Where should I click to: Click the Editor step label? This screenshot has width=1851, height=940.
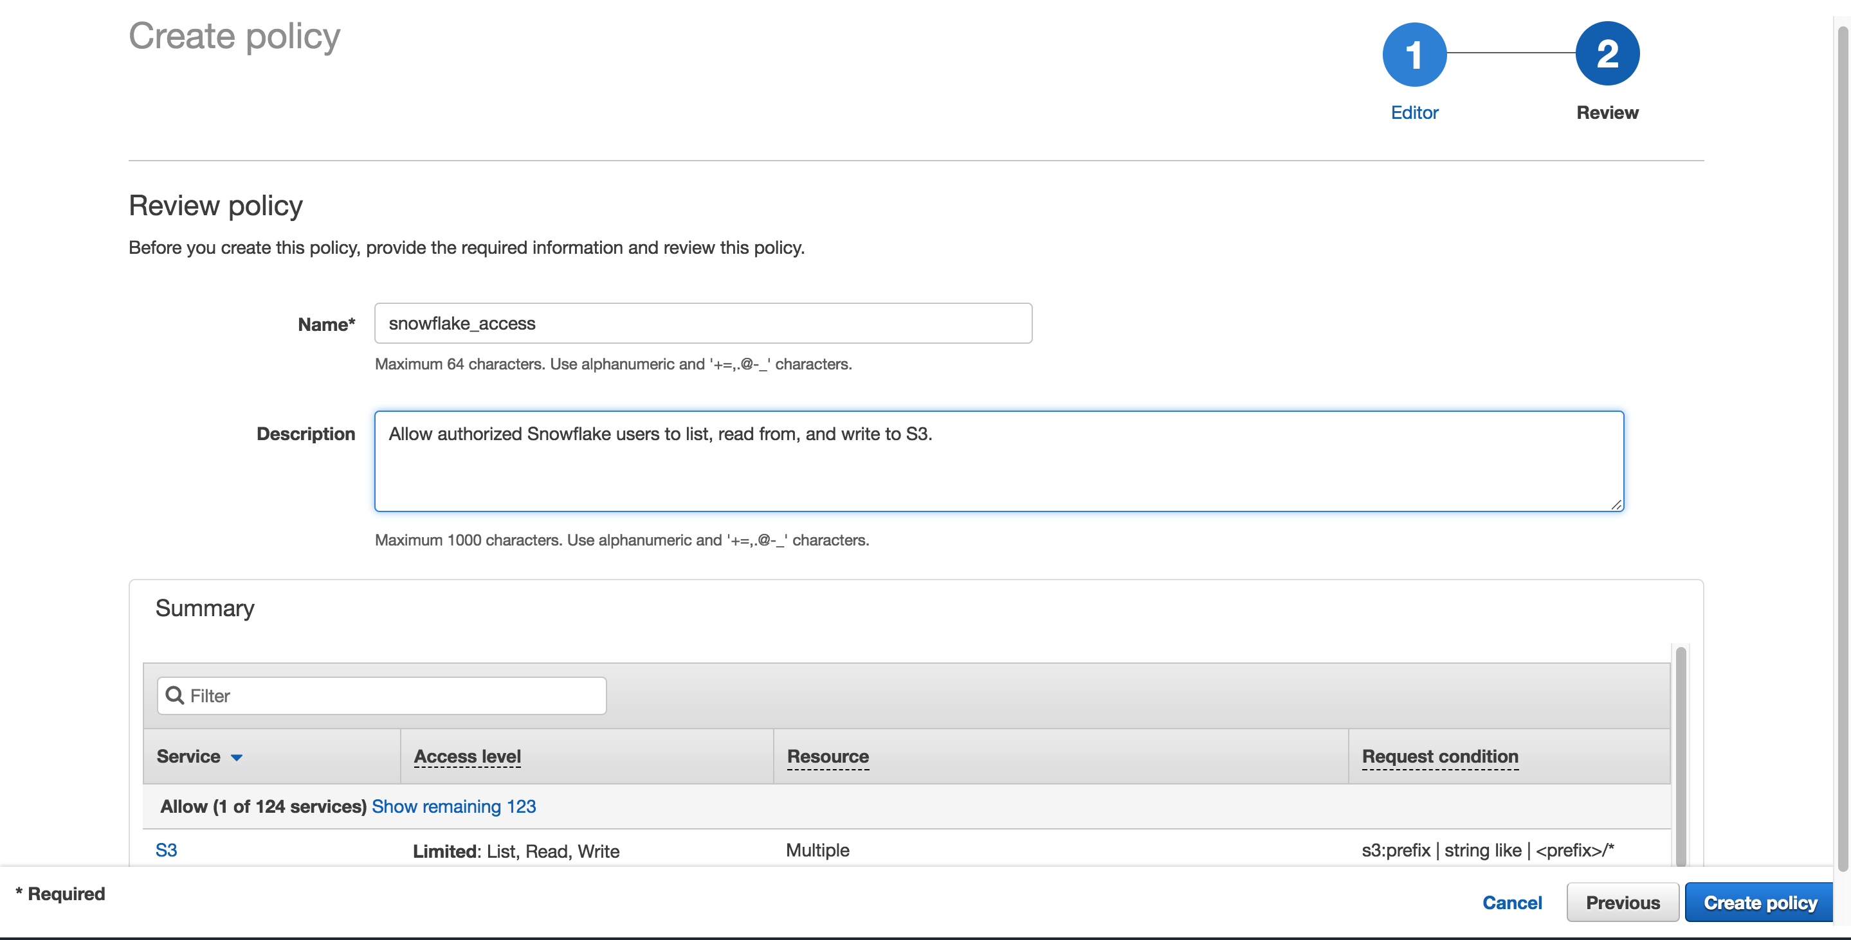pyautogui.click(x=1414, y=112)
